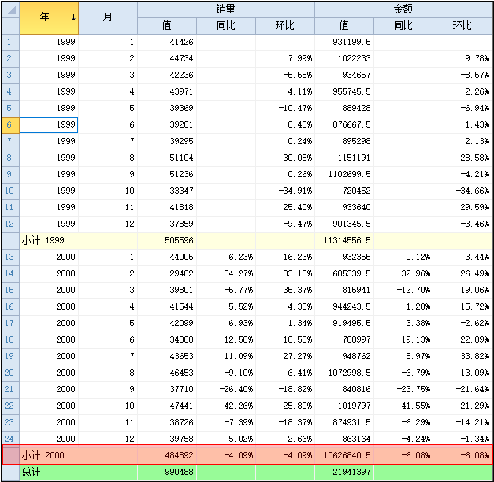Select the 环比 column under 金额
Viewport: 494px width, 482px height.
pyautogui.click(x=462, y=25)
